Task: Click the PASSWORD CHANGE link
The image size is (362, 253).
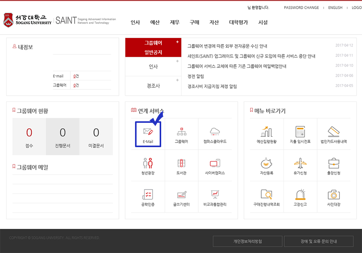Action: click(x=301, y=8)
